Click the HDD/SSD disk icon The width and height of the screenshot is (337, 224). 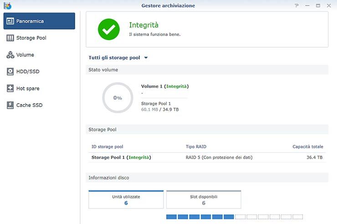coord(10,72)
